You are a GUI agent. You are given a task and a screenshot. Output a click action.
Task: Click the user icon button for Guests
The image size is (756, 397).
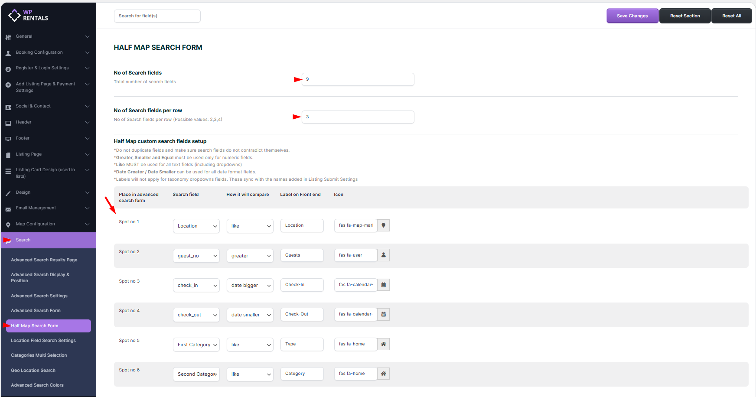(x=383, y=255)
